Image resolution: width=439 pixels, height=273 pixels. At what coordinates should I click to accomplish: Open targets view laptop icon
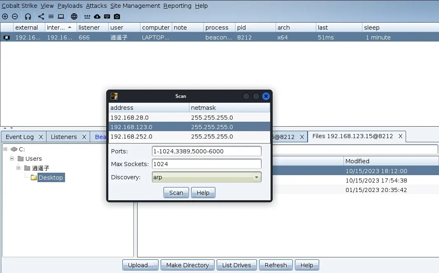tap(61, 16)
